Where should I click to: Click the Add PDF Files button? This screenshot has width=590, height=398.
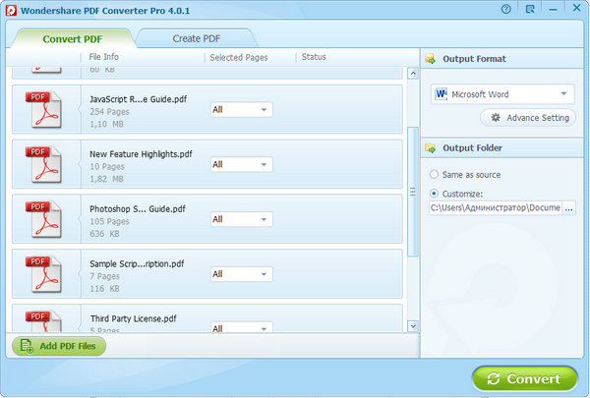[58, 346]
